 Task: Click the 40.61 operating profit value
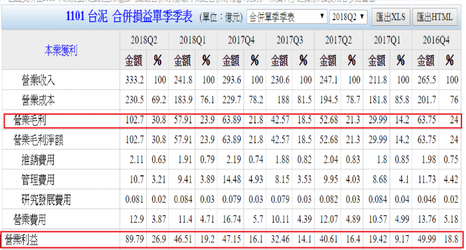329,239
